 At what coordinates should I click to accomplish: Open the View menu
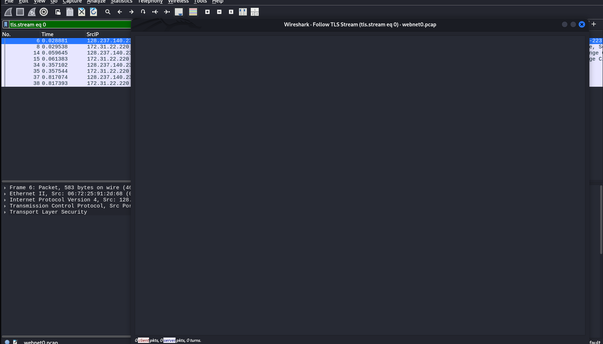point(39,1)
